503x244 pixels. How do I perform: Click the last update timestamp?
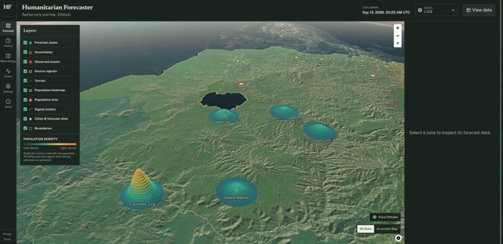pyautogui.click(x=386, y=12)
